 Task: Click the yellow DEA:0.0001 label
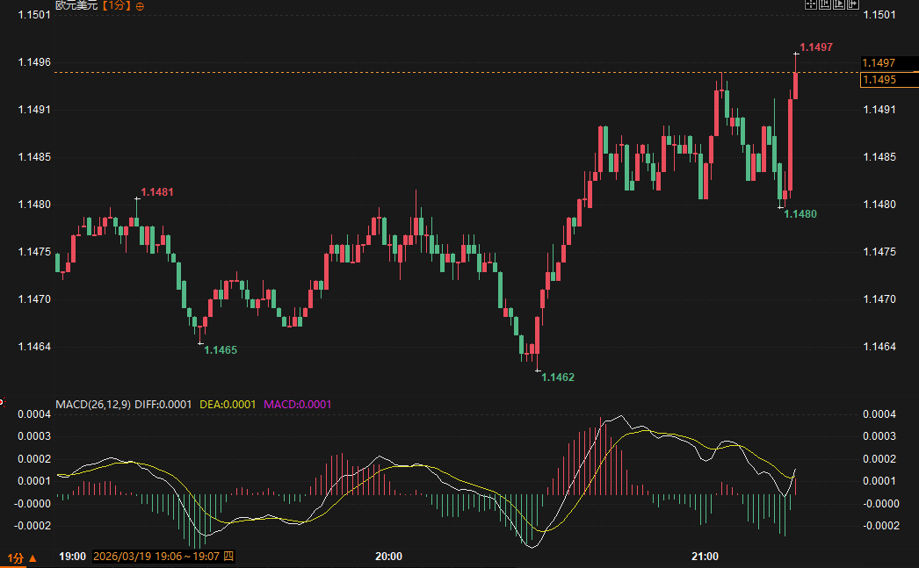pos(228,404)
